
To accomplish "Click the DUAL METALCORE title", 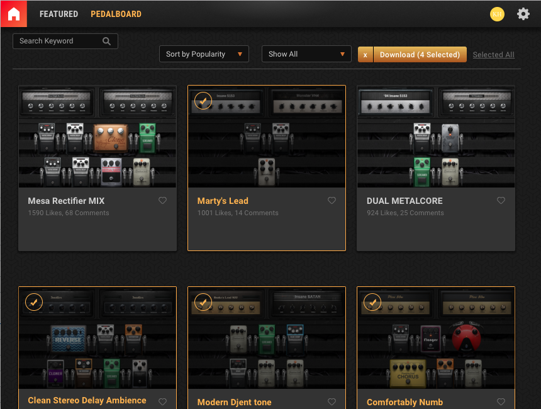I will 404,201.
